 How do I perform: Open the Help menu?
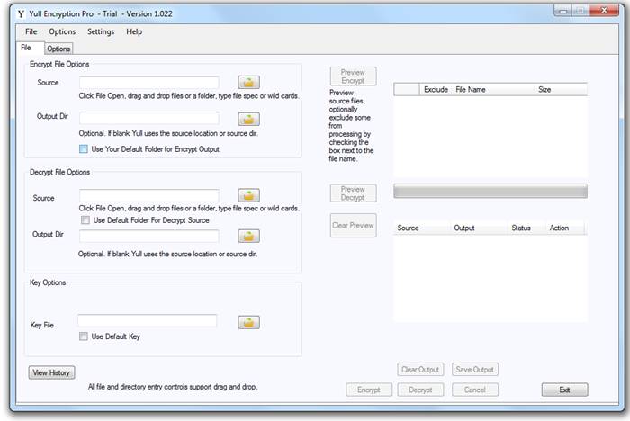134,31
